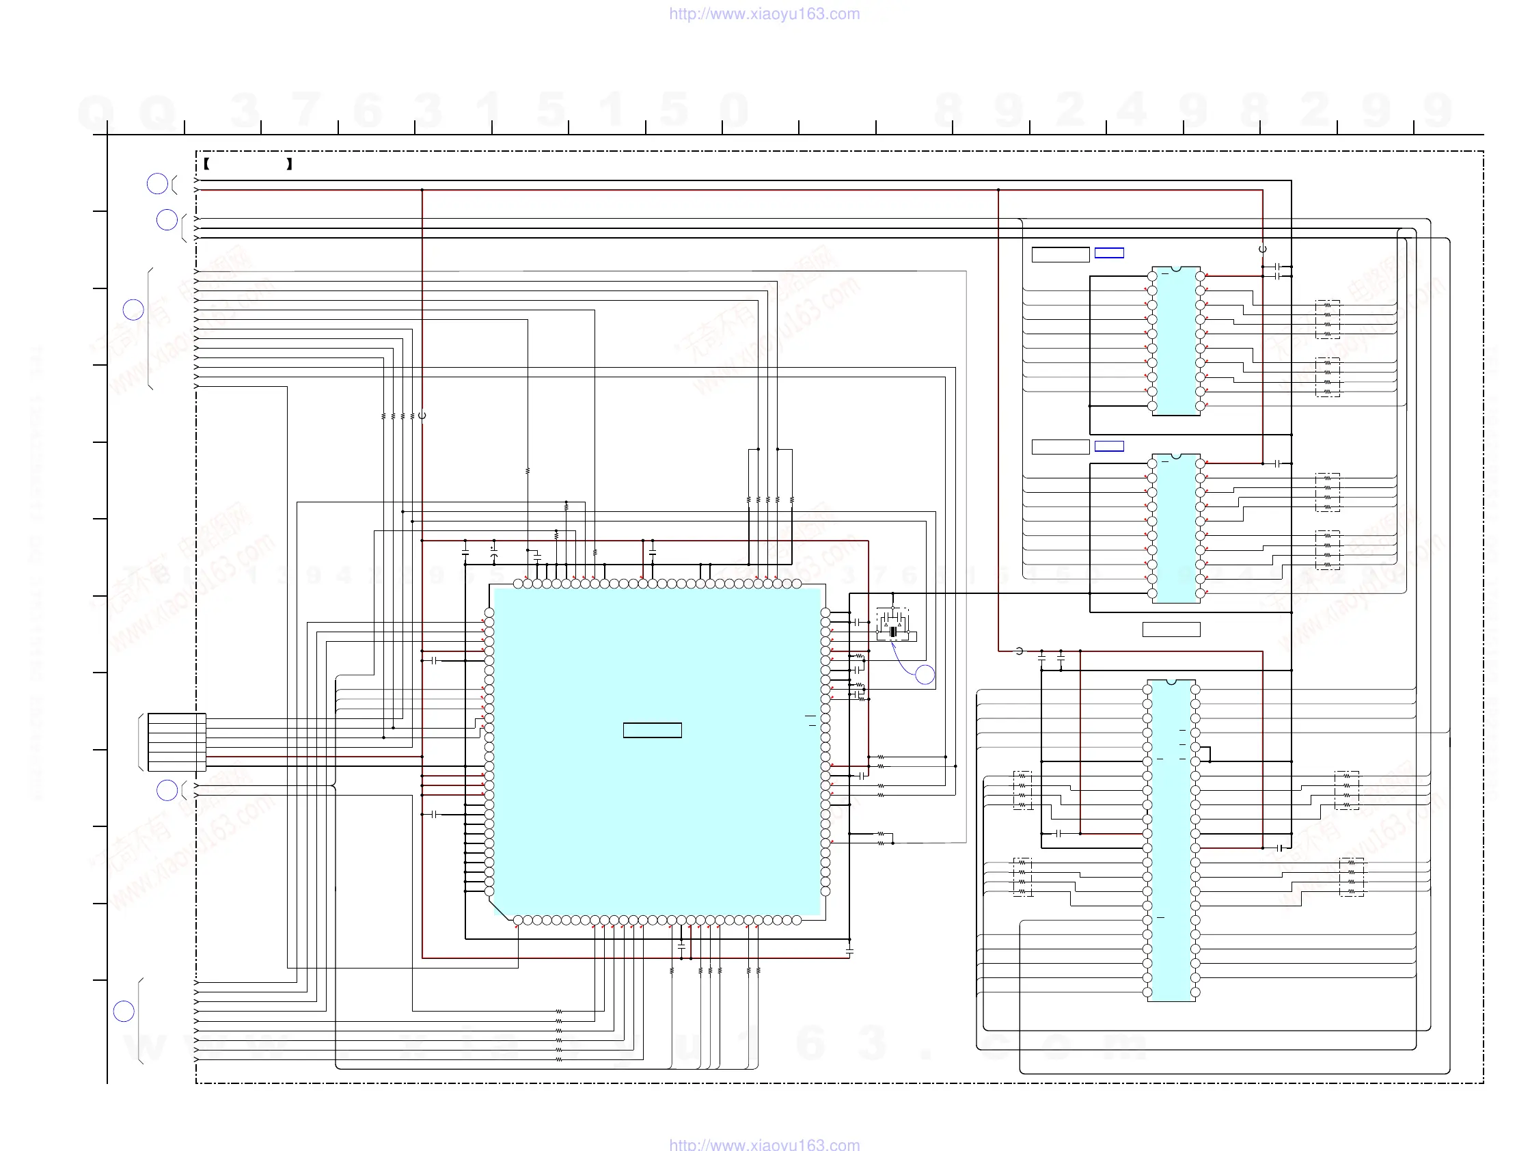Click blue circle just below left connector block
Viewport: 1530px width, 1151px height.
coord(167,790)
